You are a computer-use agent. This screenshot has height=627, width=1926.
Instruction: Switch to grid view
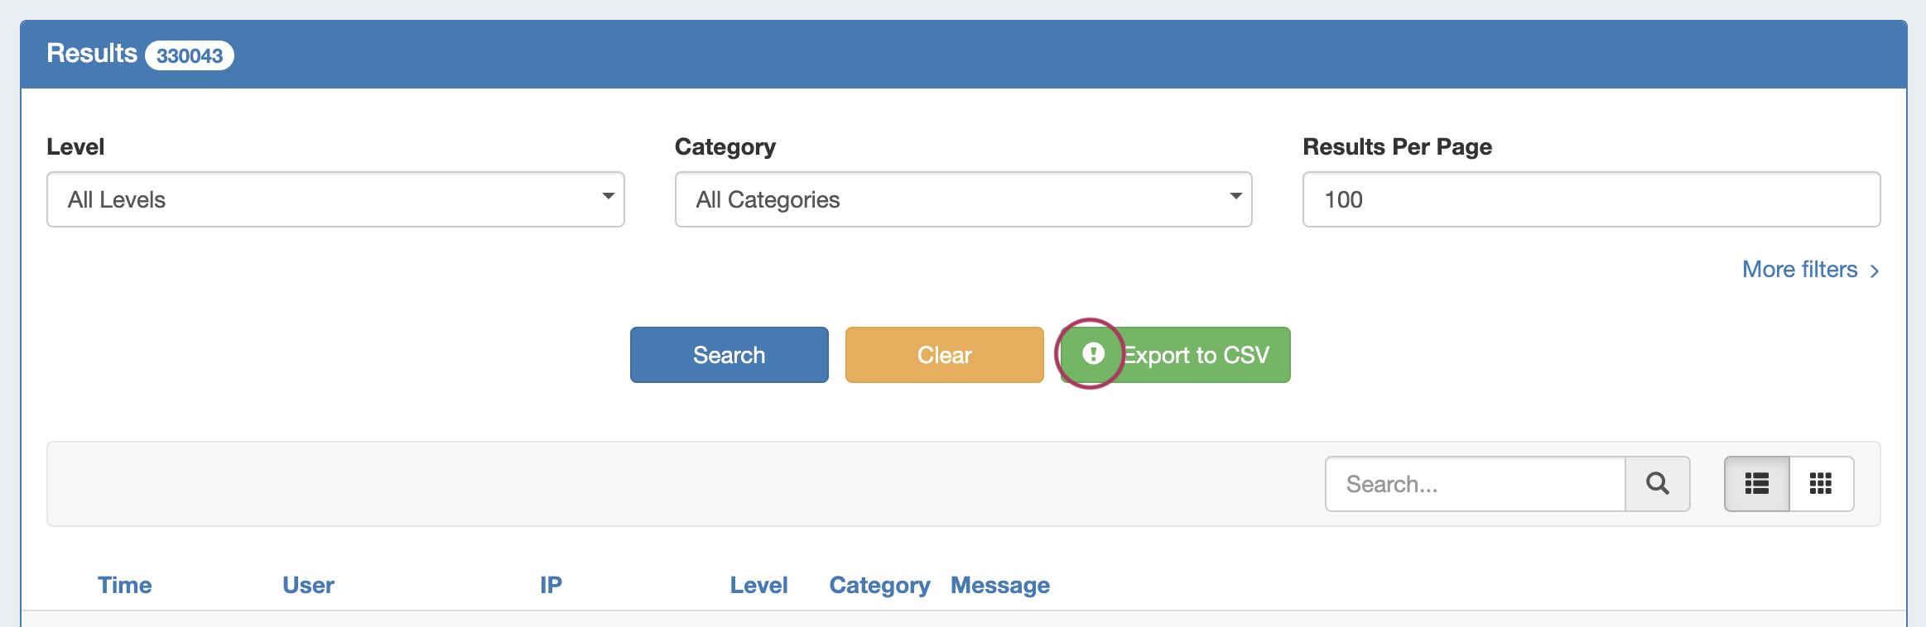[1821, 484]
